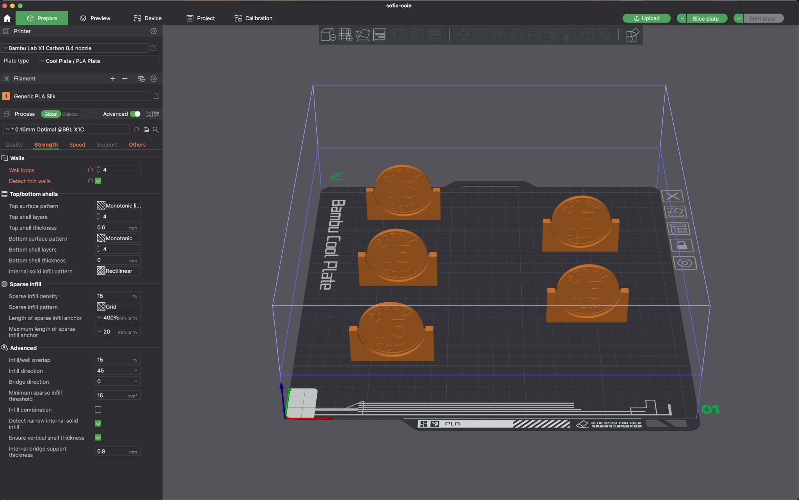This screenshot has height=500, width=799.
Task: Open plate settings hexagon icon beside the bed
Action: click(684, 263)
